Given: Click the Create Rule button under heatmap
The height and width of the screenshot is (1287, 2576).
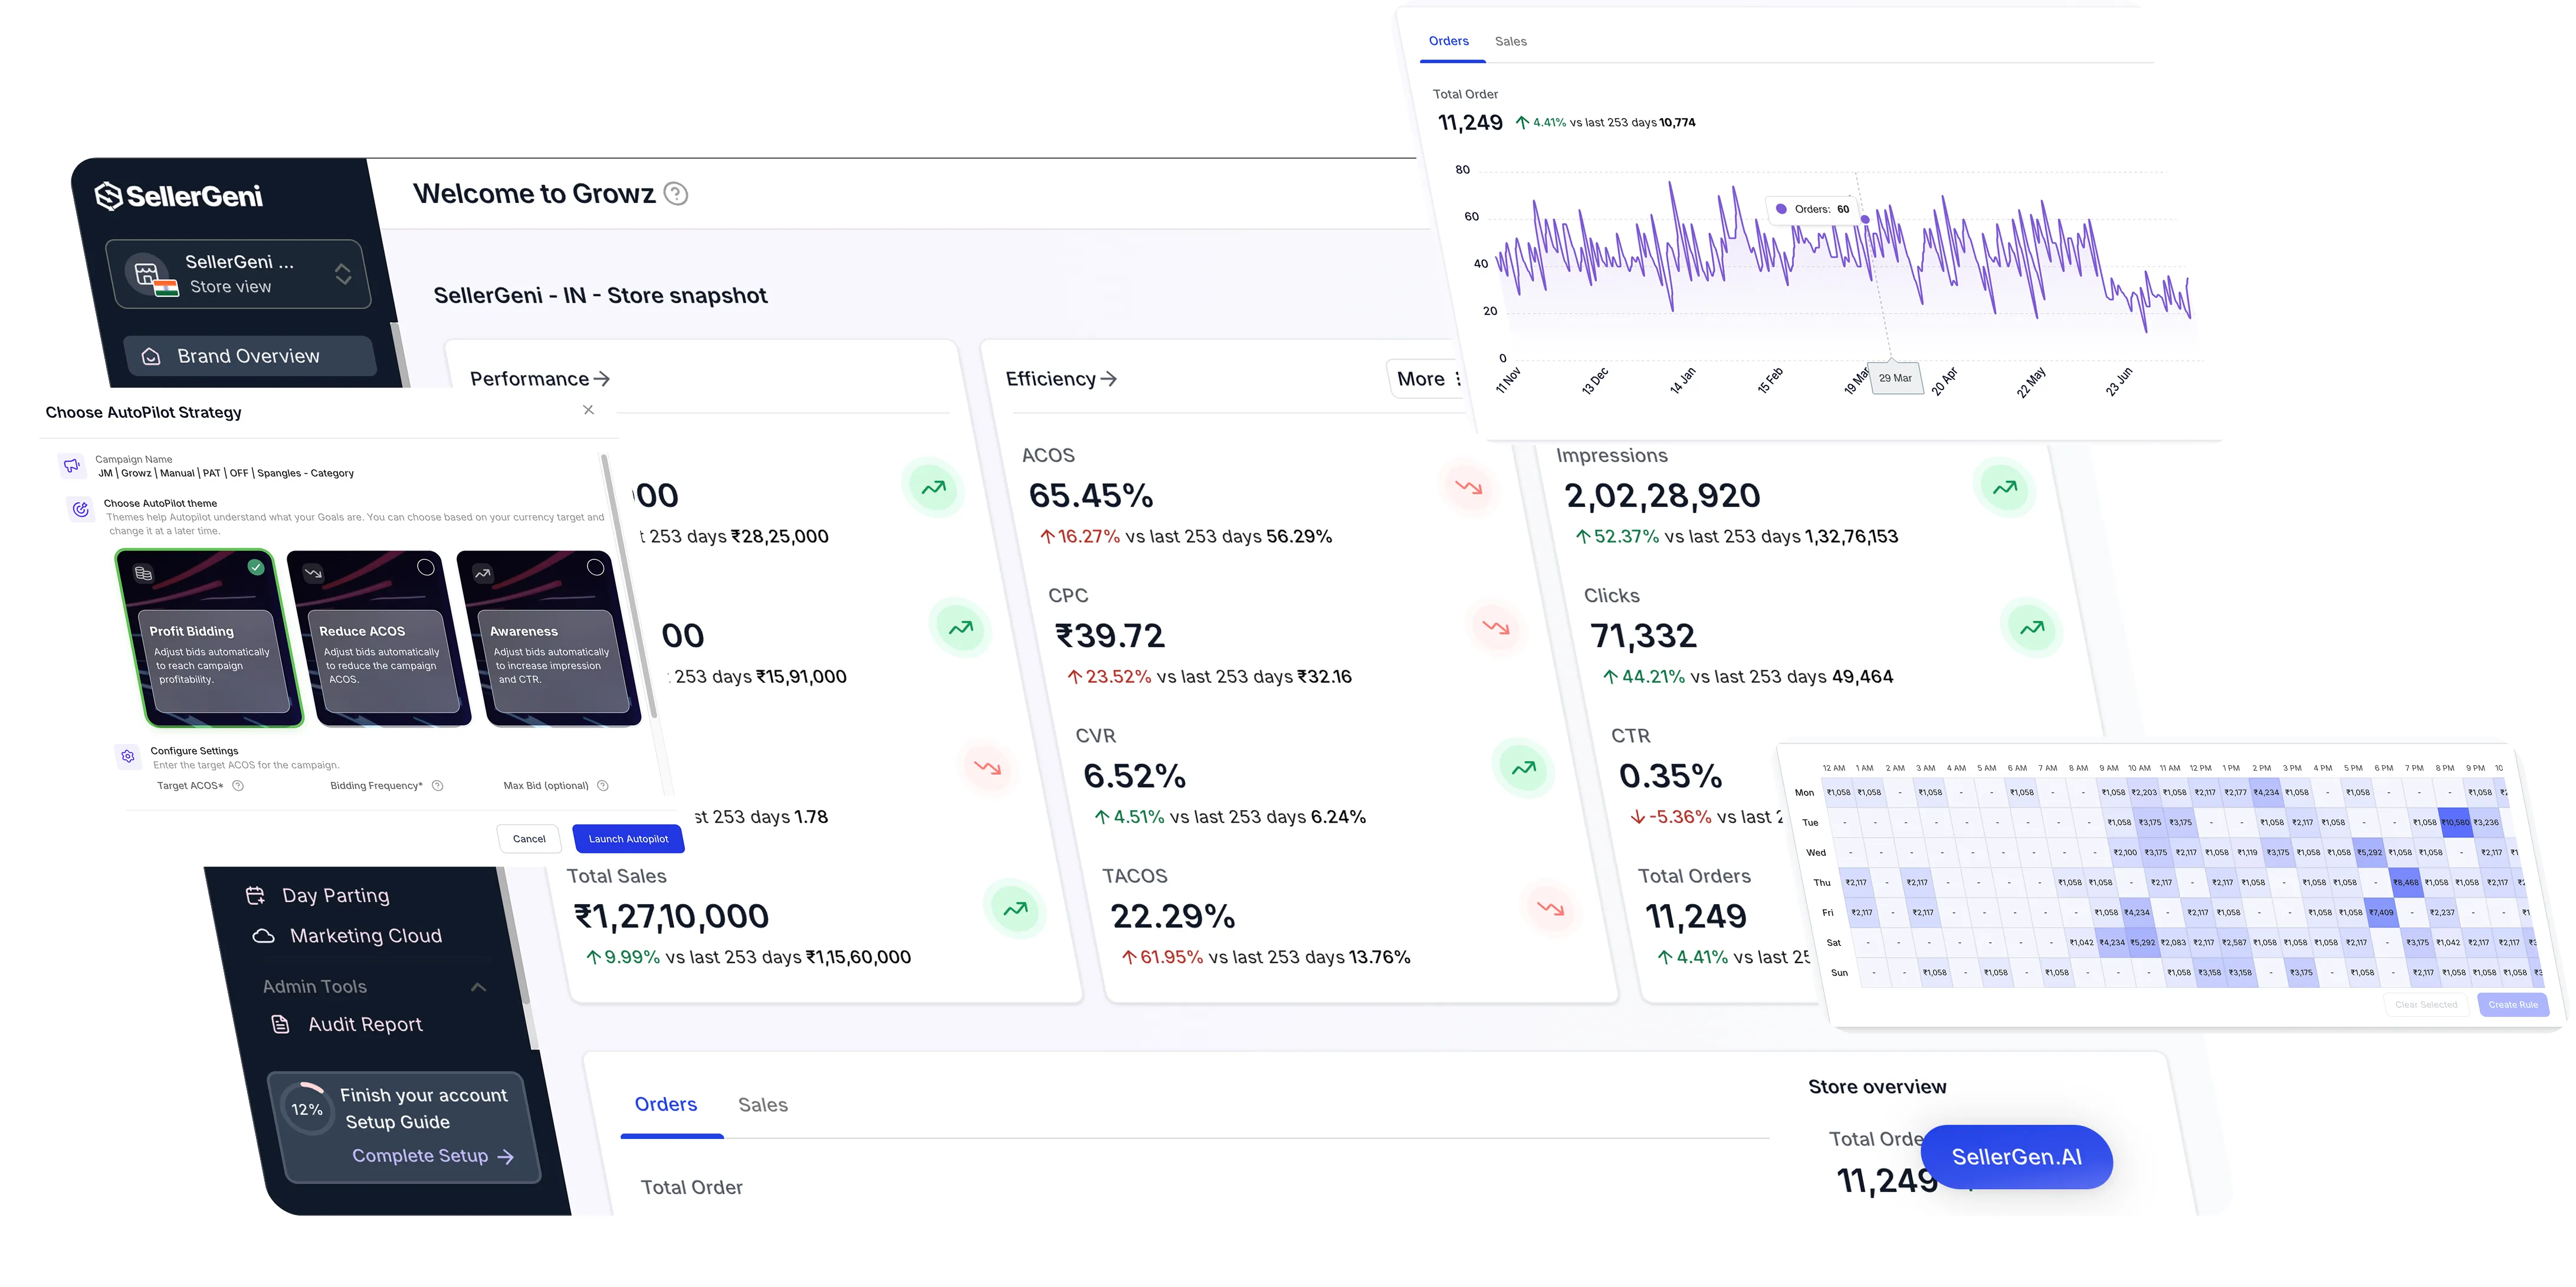Looking at the screenshot, I should [2512, 1005].
